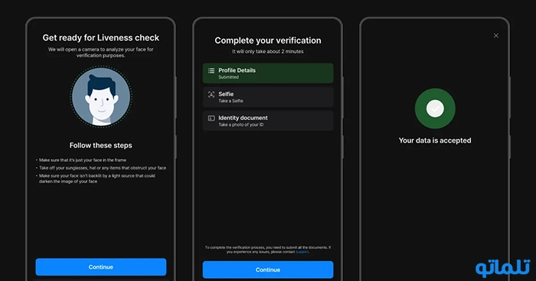Click the Submitted status under Profile Details

tap(229, 77)
